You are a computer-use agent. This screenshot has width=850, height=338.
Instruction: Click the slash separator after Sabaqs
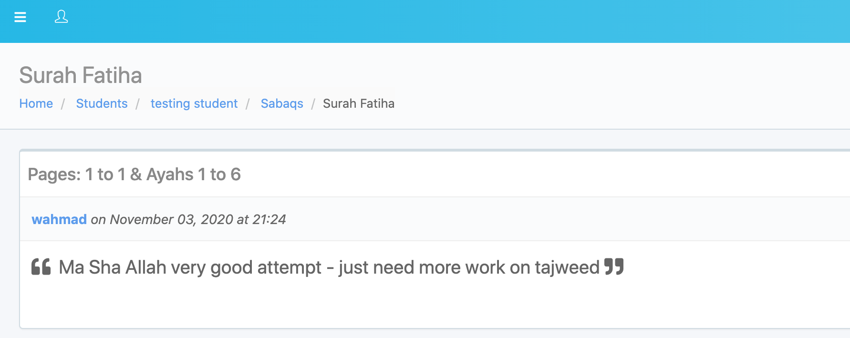[x=313, y=103]
